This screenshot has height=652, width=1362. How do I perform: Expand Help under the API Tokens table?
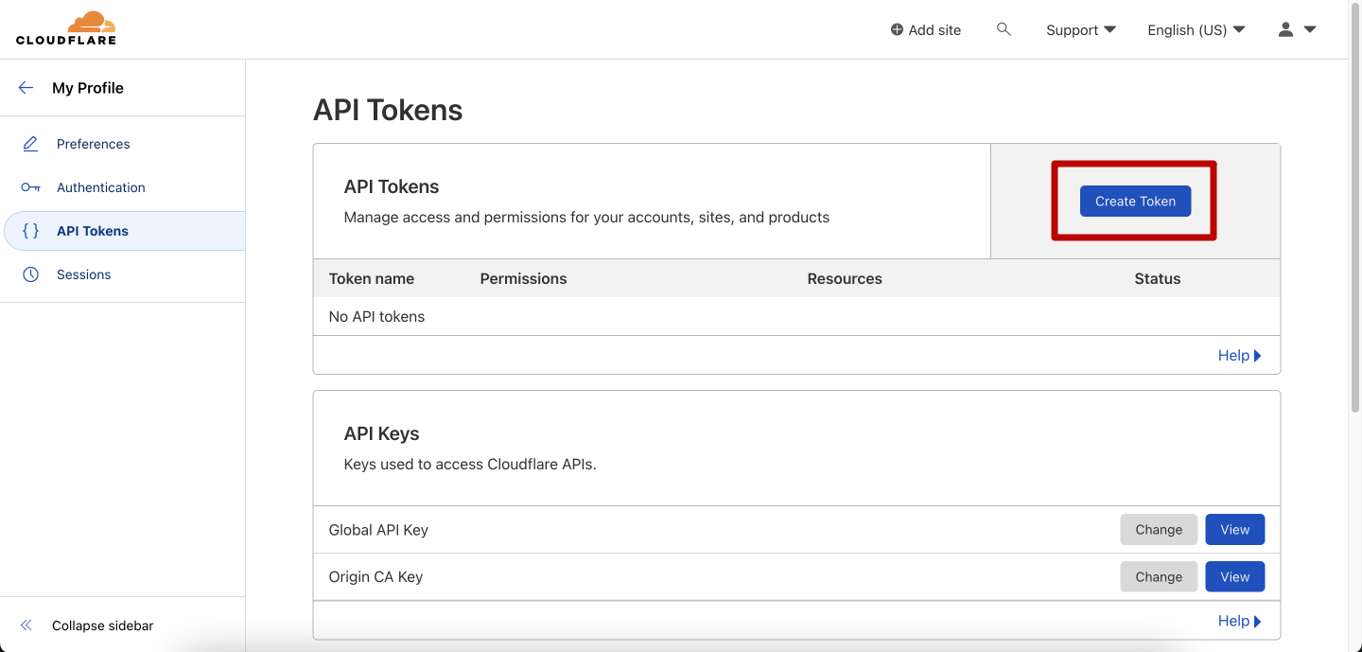point(1240,355)
